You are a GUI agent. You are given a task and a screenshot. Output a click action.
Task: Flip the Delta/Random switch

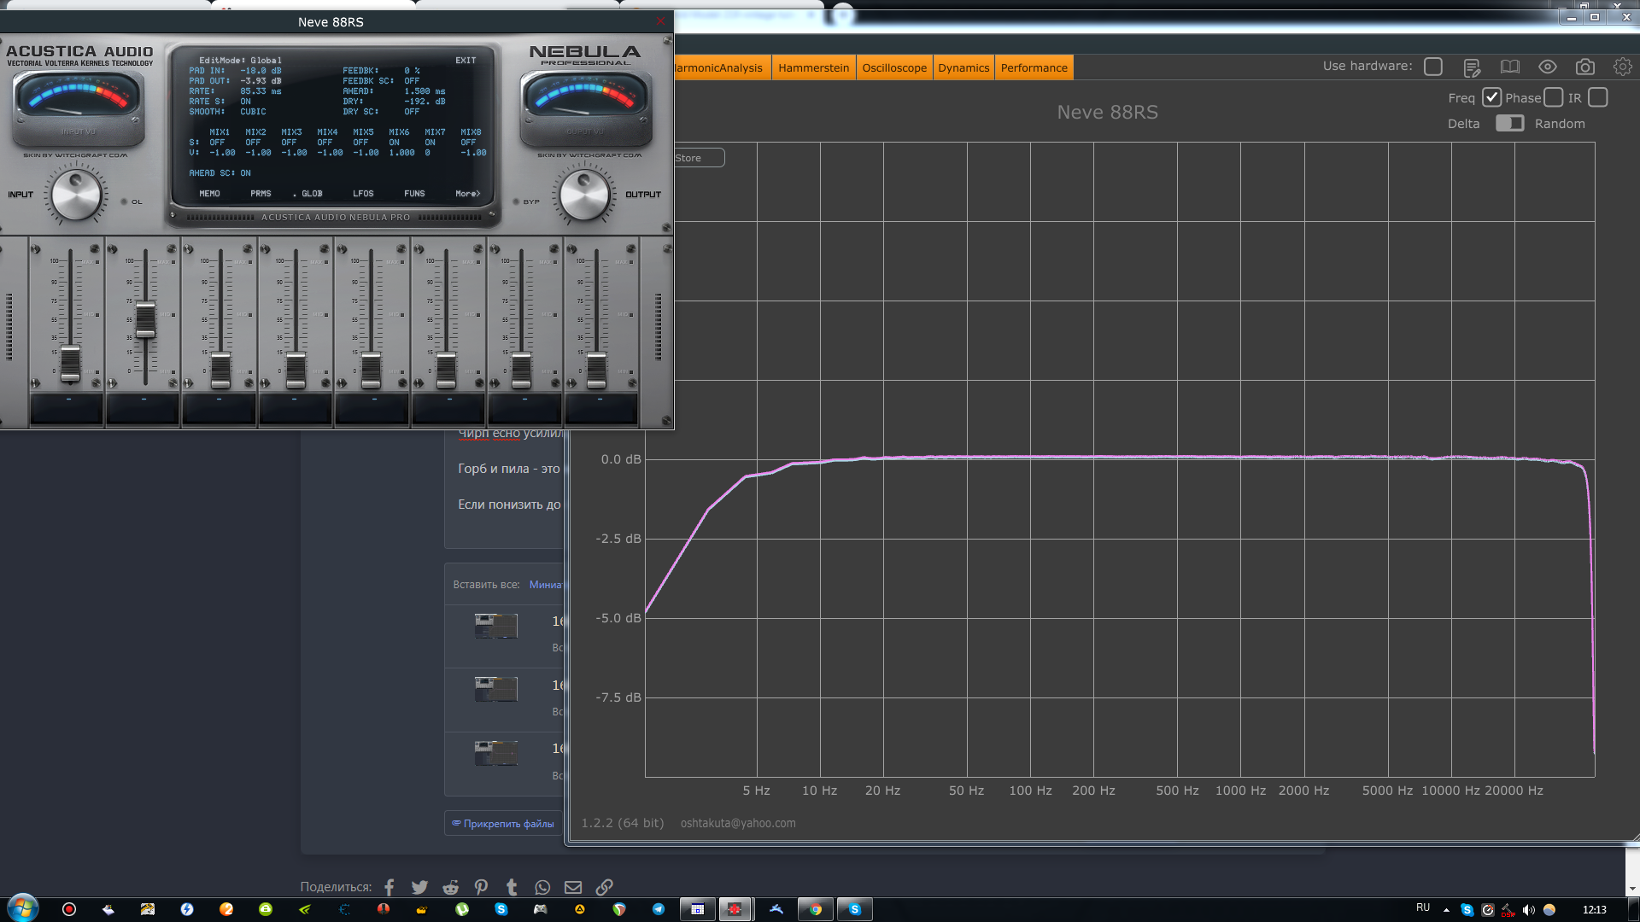(x=1509, y=123)
